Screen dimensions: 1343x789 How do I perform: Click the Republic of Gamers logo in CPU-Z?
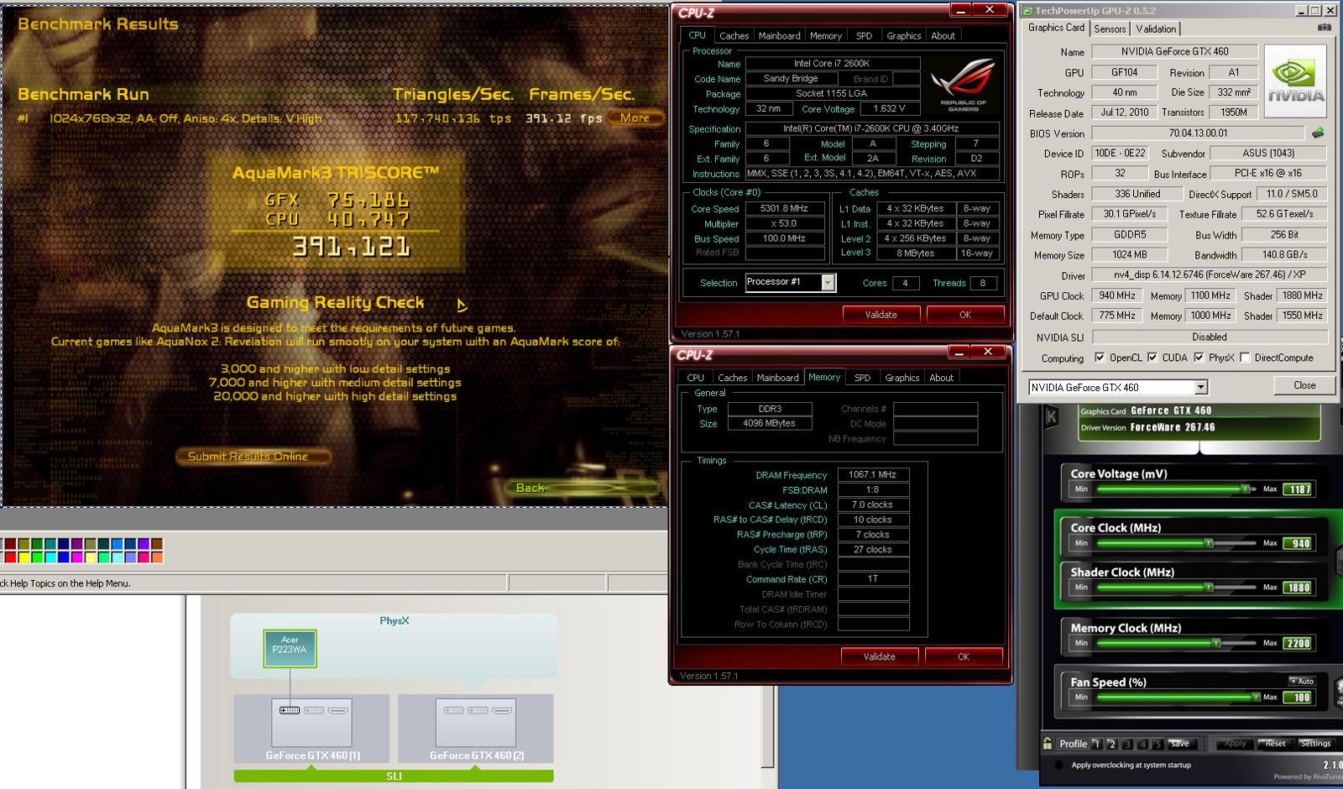[964, 85]
